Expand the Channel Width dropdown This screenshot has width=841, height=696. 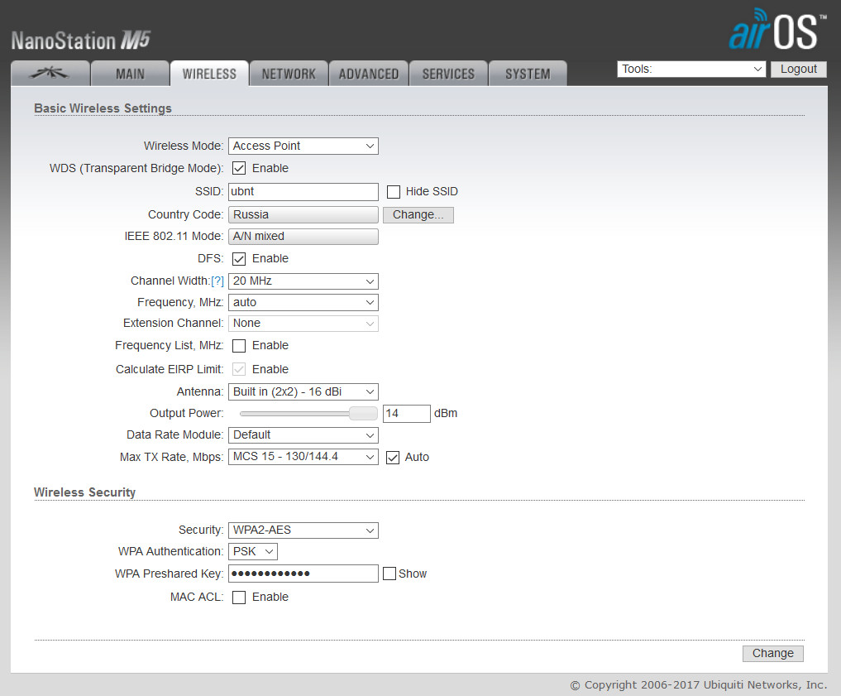pyautogui.click(x=303, y=281)
